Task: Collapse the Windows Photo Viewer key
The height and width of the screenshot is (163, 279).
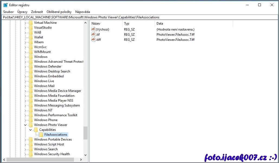Action: coord(25,125)
